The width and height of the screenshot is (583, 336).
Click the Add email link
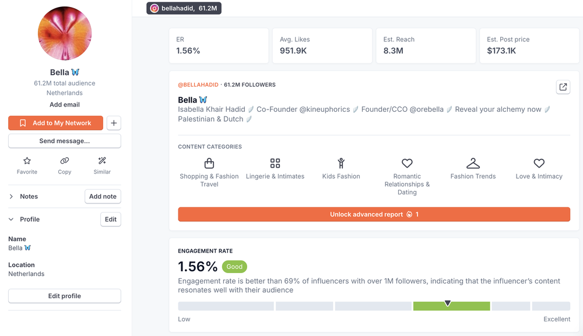(65, 105)
